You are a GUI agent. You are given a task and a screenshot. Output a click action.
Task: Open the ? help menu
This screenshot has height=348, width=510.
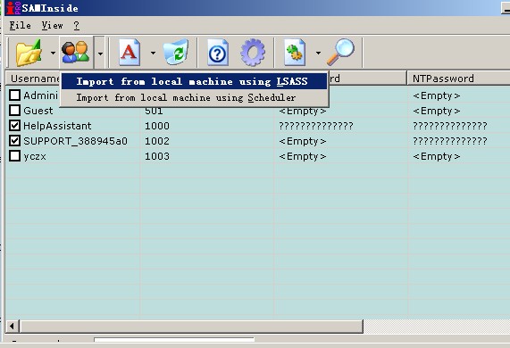[x=77, y=25]
